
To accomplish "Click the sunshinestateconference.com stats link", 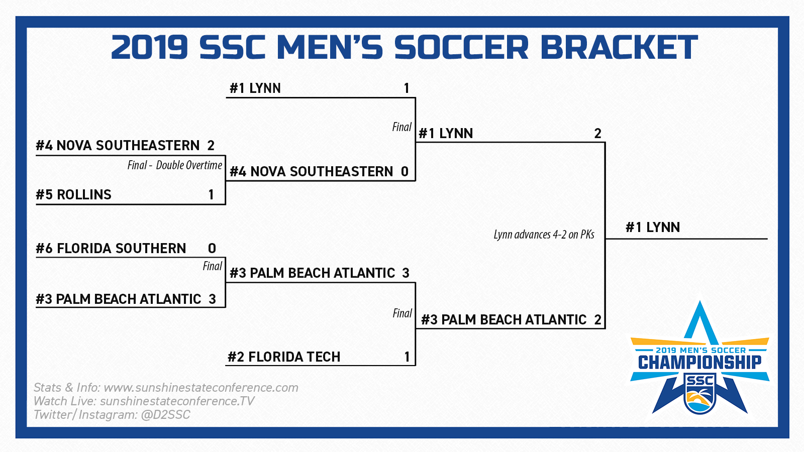I will [x=200, y=388].
